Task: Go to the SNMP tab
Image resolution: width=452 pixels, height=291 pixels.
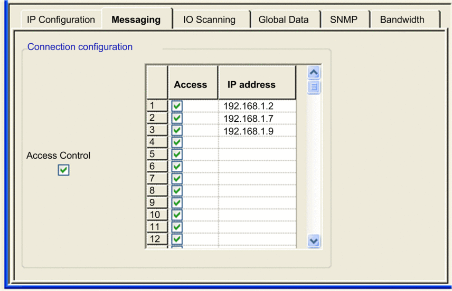Action: pyautogui.click(x=343, y=20)
